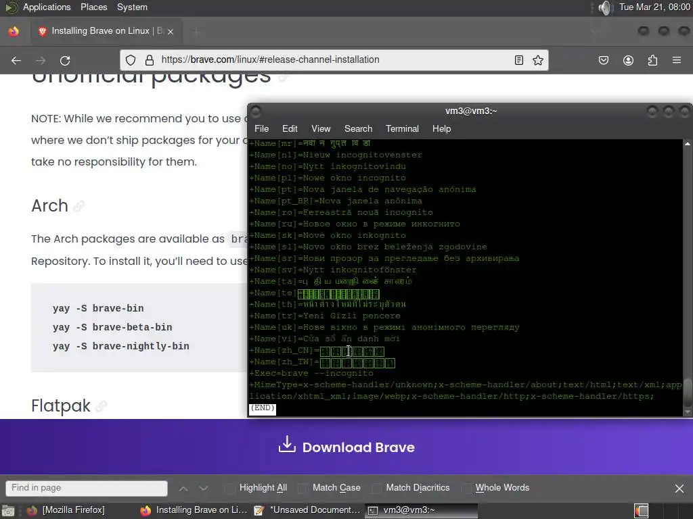
Task: Go to previous find result arrow
Action: click(x=183, y=488)
